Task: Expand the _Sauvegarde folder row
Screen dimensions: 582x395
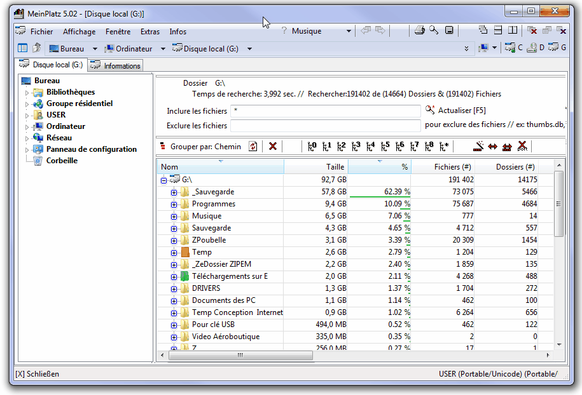Action: [174, 192]
